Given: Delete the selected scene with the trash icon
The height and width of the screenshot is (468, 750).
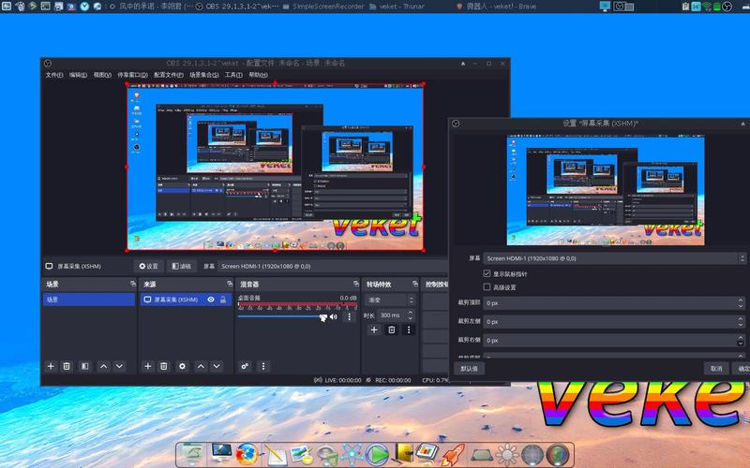Looking at the screenshot, I should tap(67, 366).
